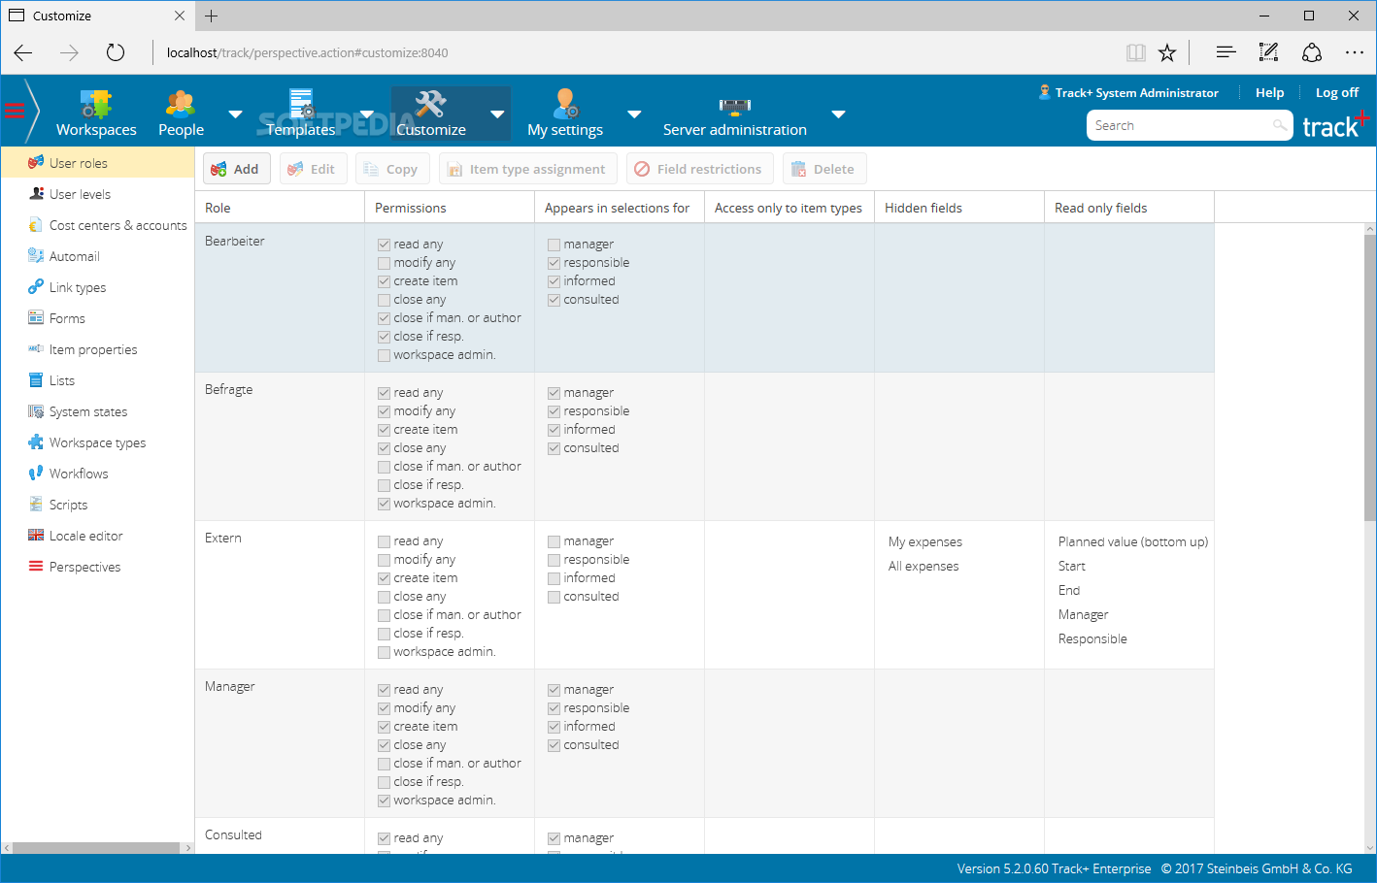Expand the Customize dropdown arrow

click(x=498, y=114)
